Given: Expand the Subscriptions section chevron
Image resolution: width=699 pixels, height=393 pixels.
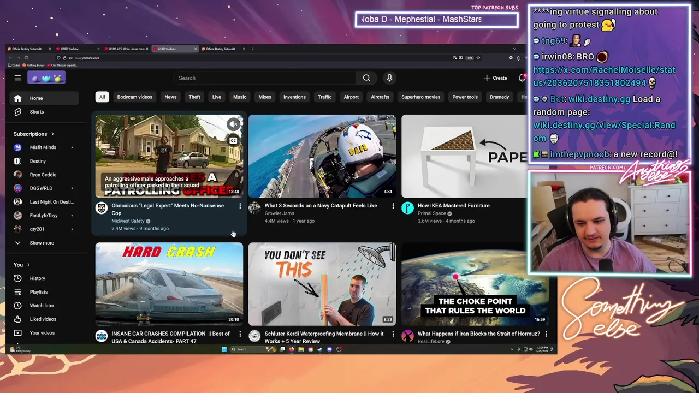Looking at the screenshot, I should (52, 134).
